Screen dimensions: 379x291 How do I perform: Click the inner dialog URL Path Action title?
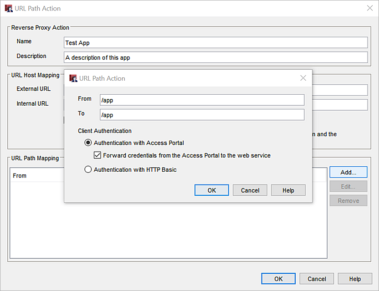click(102, 78)
